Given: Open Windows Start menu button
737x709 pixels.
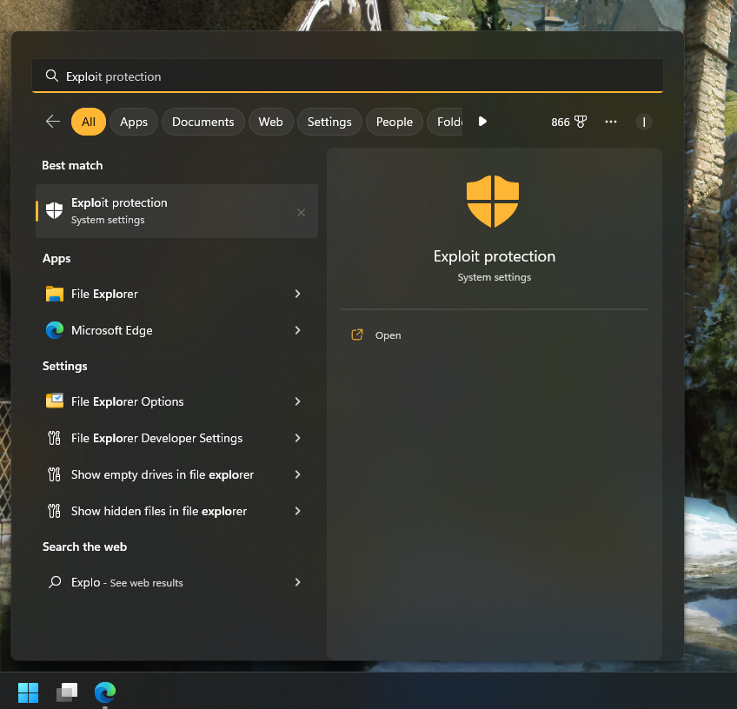Looking at the screenshot, I should pos(28,692).
